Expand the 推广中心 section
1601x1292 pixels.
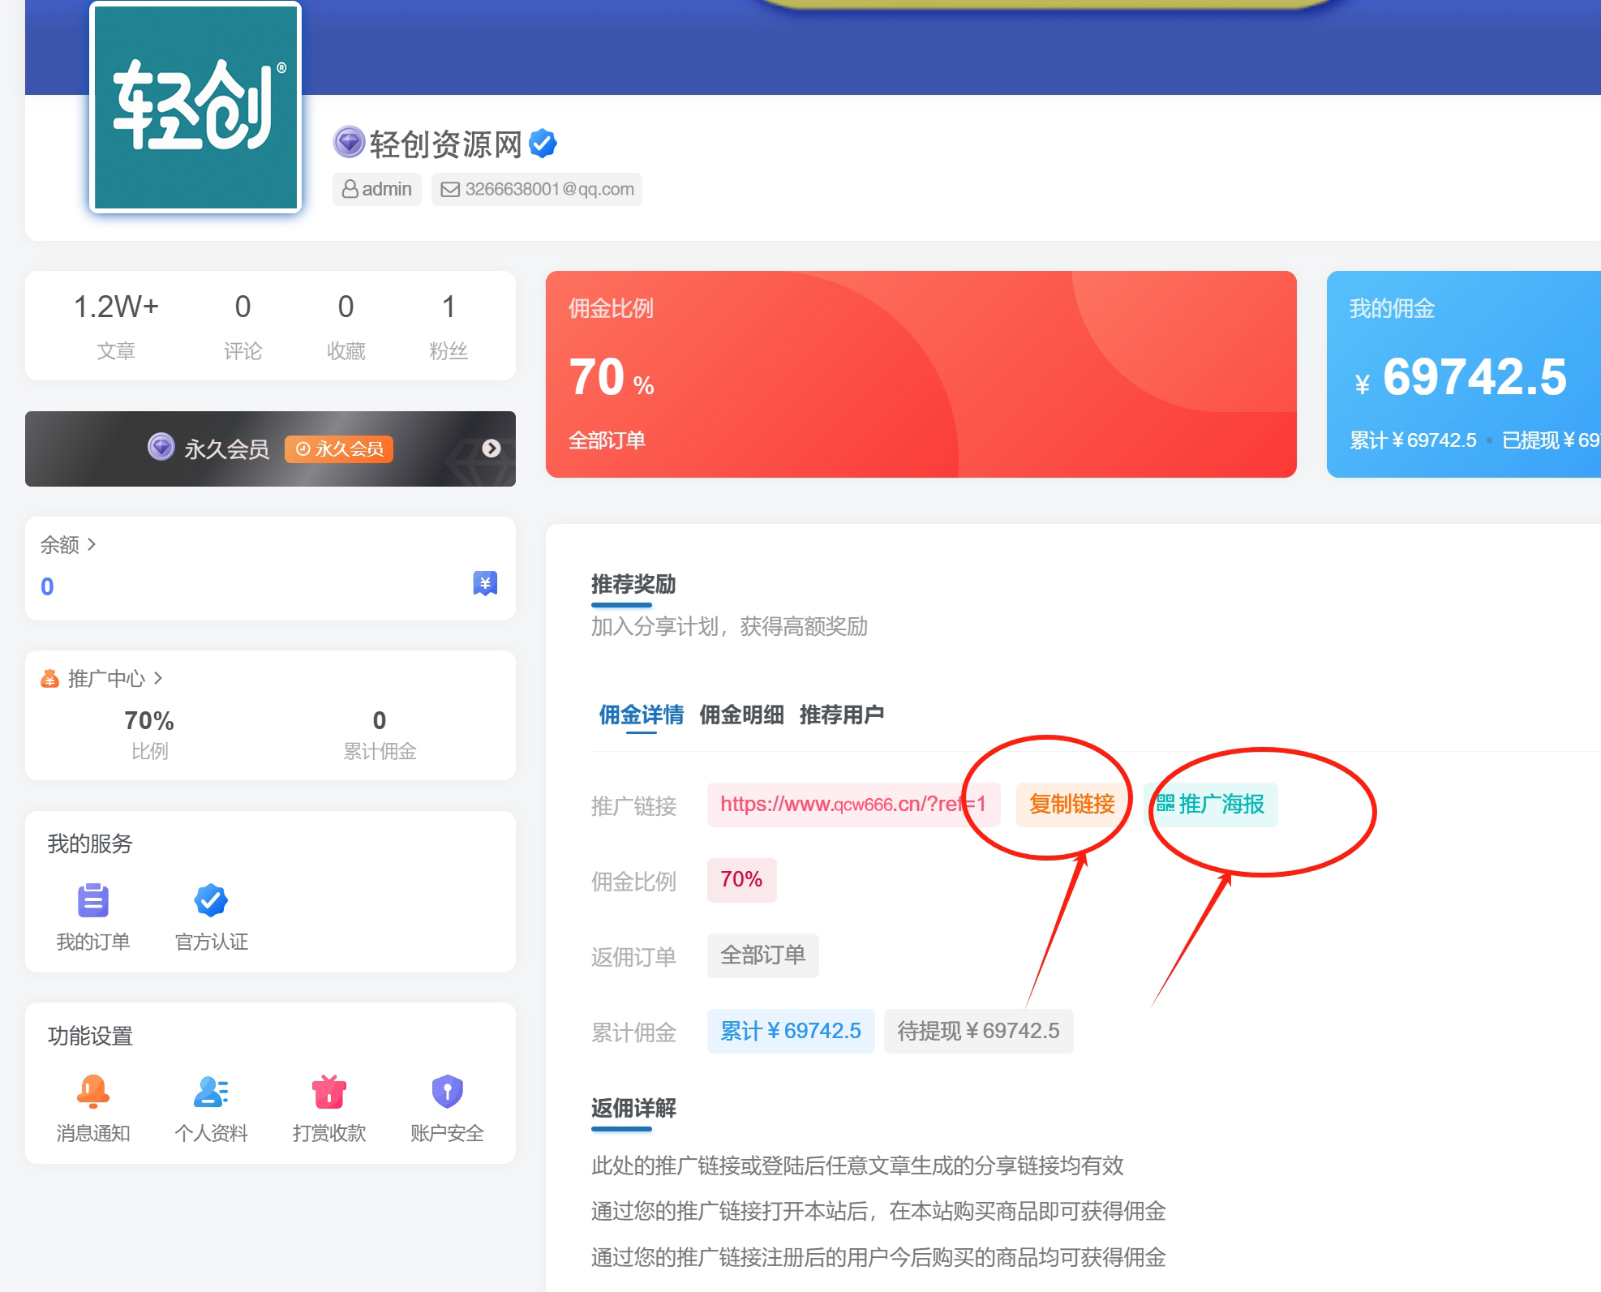pyautogui.click(x=106, y=678)
